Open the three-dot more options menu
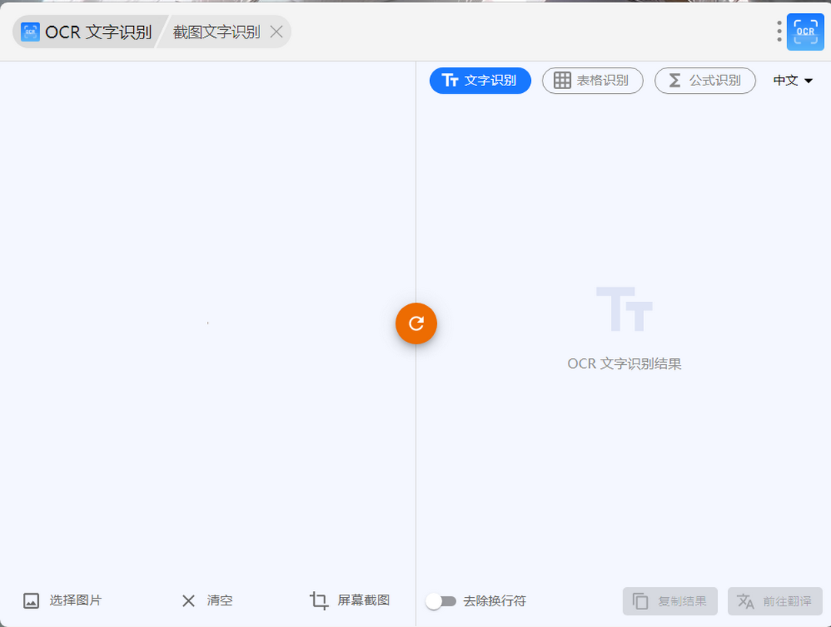 [x=779, y=32]
